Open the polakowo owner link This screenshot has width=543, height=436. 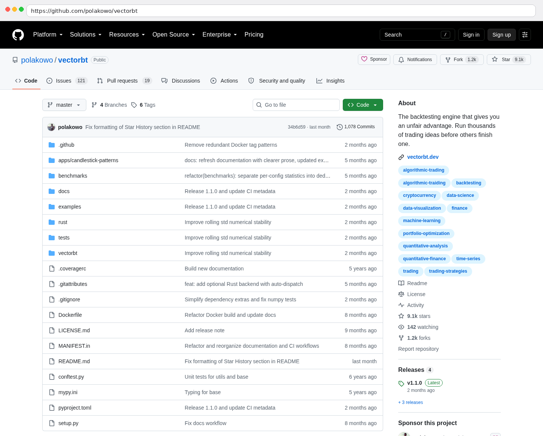[37, 60]
